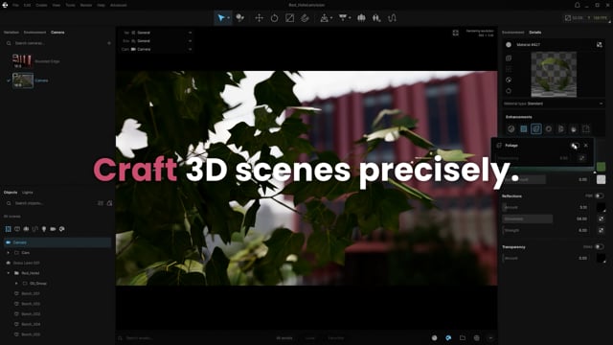The image size is (613, 345).
Task: Select the highlighted Foliage enhancement icon
Action: 536,129
